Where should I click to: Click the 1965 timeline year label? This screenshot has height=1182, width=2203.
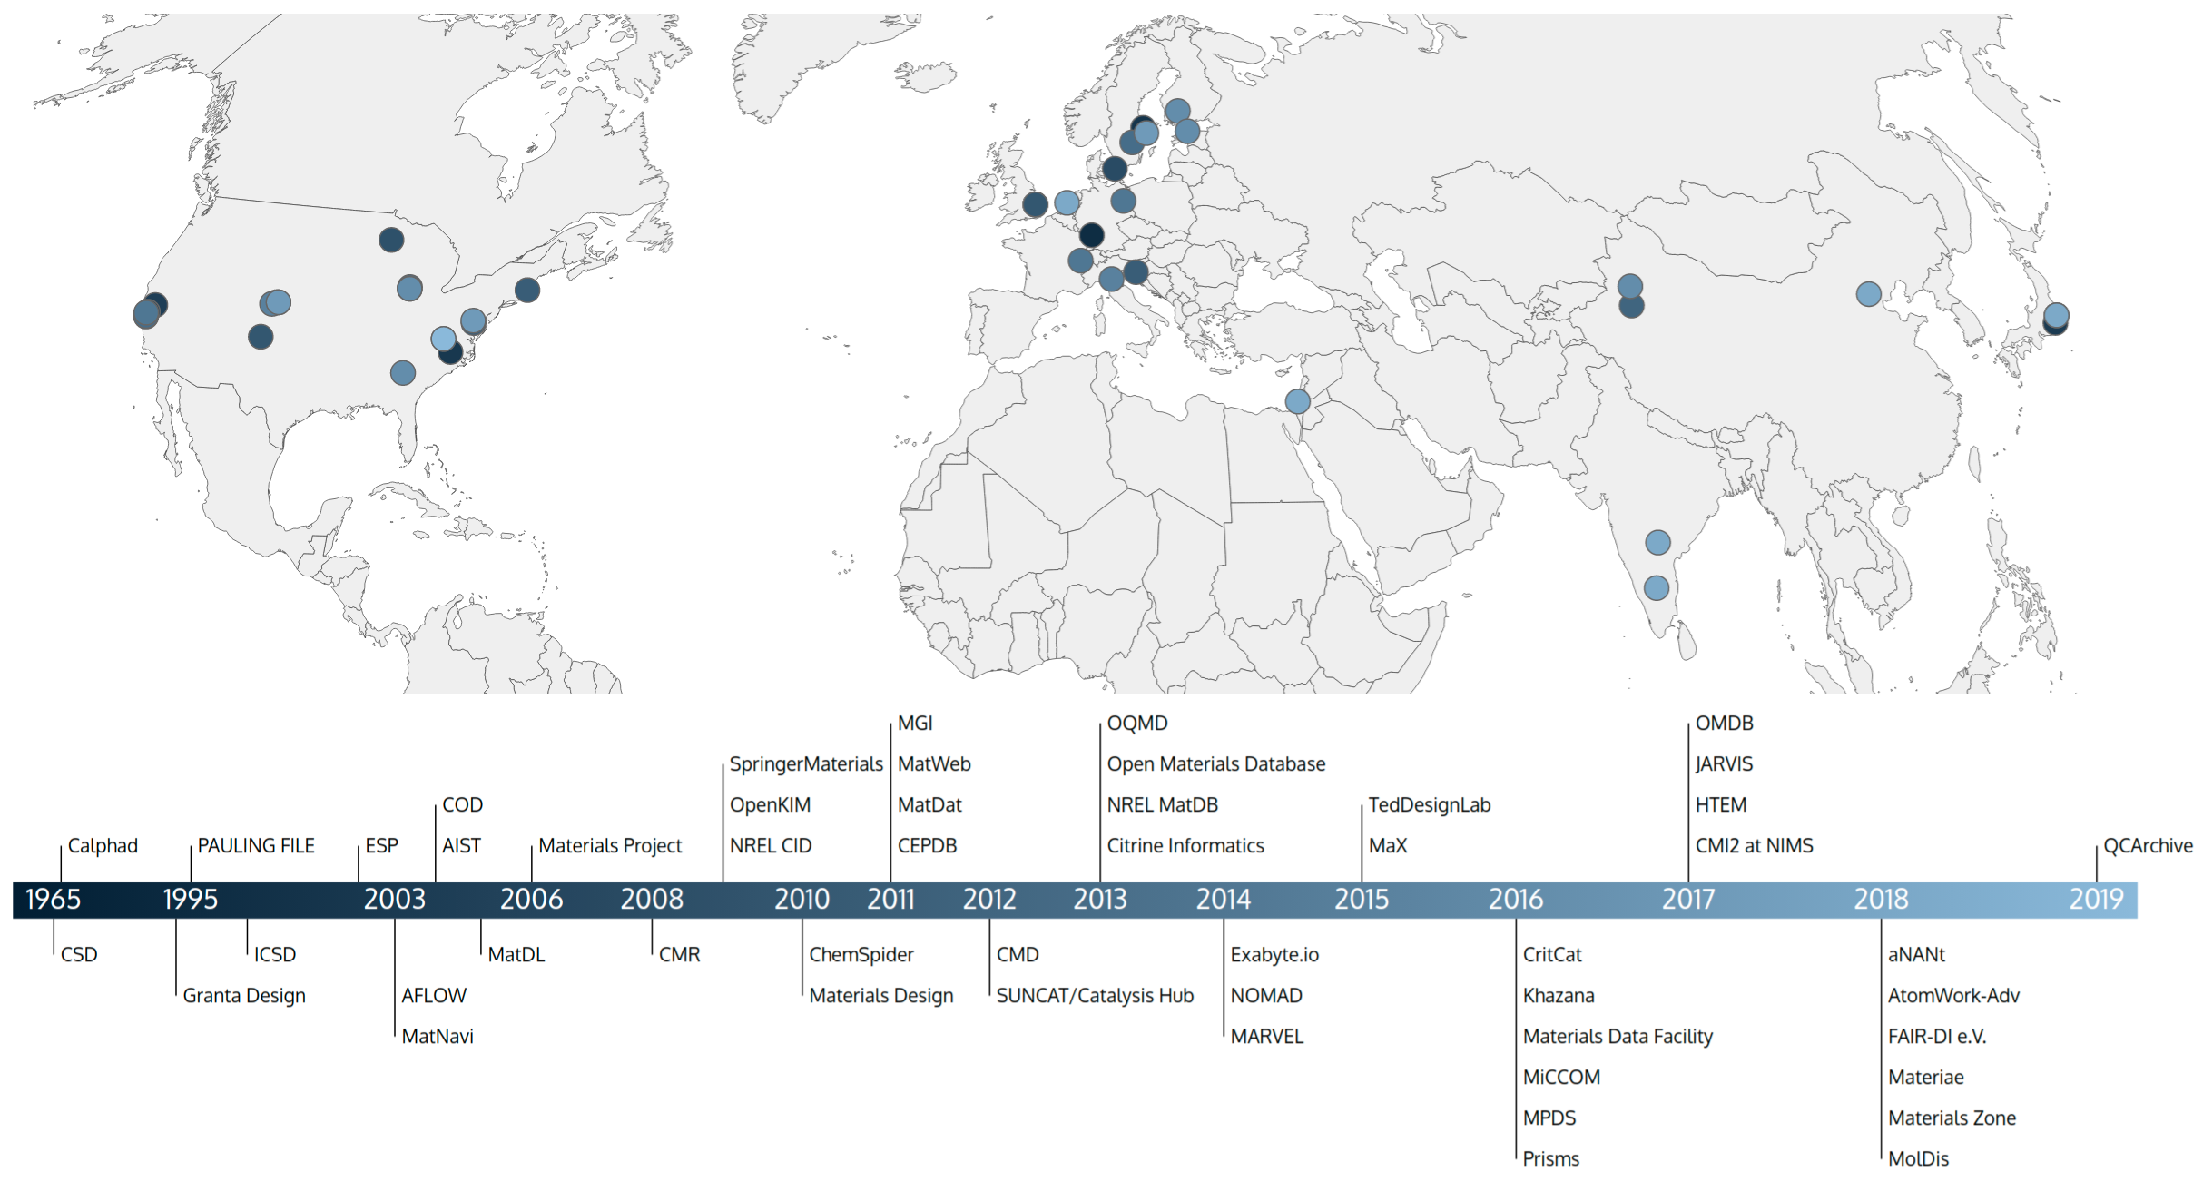click(x=53, y=900)
